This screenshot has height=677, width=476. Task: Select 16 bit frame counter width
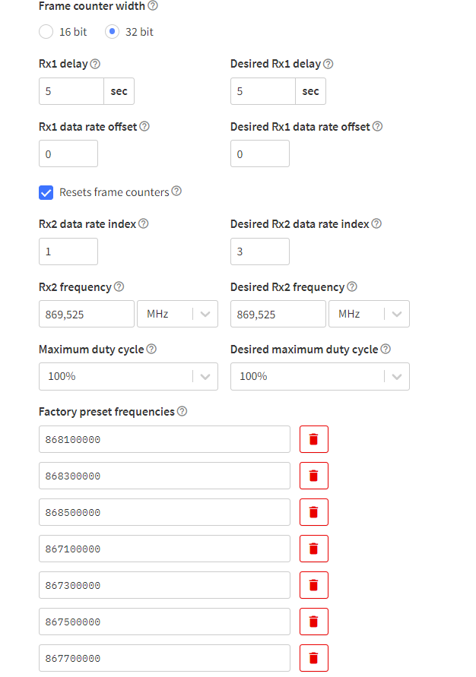(x=46, y=31)
